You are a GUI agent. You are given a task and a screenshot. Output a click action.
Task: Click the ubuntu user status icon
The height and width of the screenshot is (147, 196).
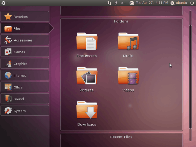coord(172,3)
